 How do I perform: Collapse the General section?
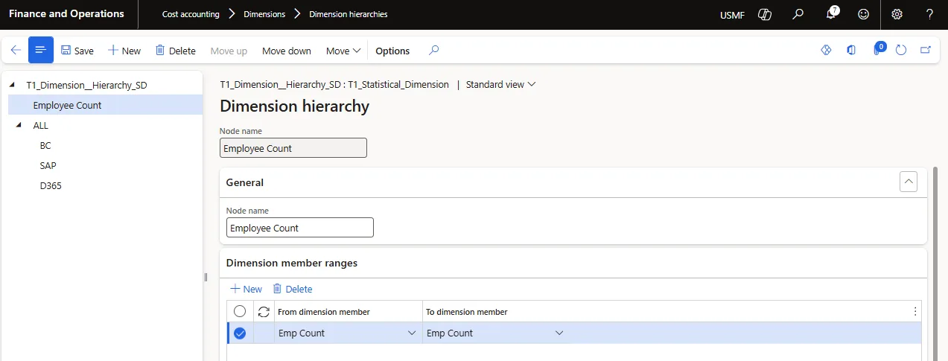(x=908, y=182)
